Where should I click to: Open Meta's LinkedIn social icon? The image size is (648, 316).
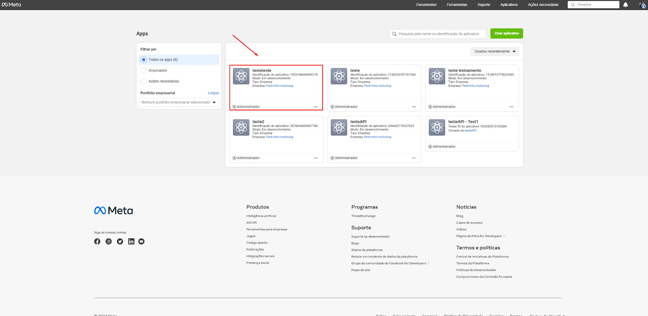[131, 242]
